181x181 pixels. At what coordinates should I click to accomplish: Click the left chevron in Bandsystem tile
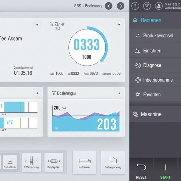[x=49, y=161]
